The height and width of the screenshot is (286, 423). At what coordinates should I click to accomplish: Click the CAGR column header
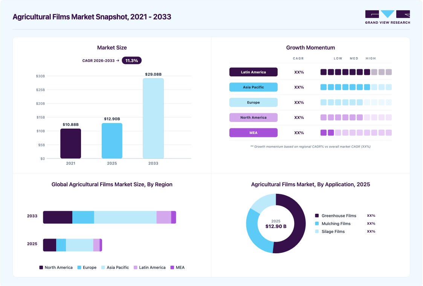[x=298, y=58]
